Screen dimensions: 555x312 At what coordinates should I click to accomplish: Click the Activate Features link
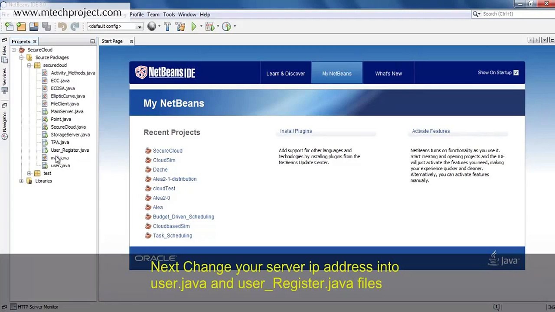[431, 131]
